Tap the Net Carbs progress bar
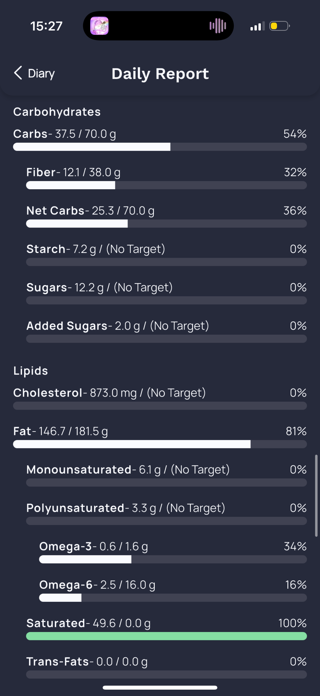 pyautogui.click(x=166, y=224)
